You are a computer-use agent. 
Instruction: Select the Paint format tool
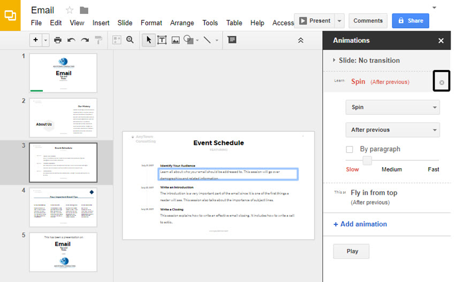pos(98,40)
